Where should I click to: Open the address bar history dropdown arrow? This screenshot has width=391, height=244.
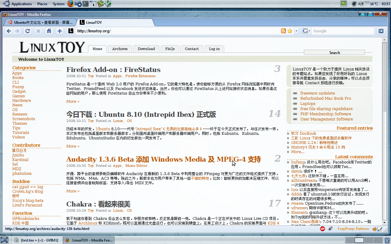296,31
